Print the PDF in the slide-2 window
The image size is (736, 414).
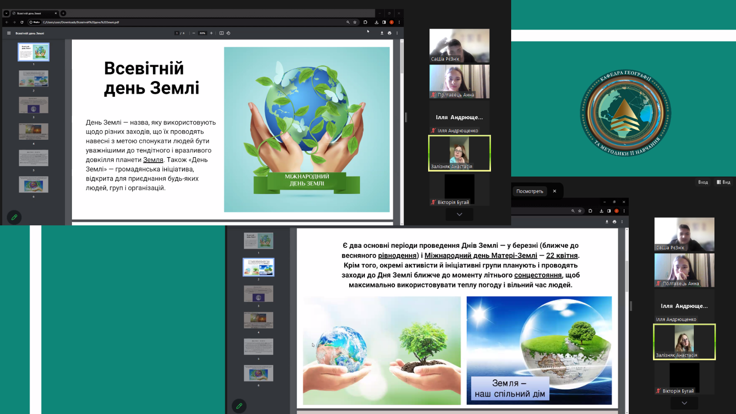pyautogui.click(x=614, y=222)
